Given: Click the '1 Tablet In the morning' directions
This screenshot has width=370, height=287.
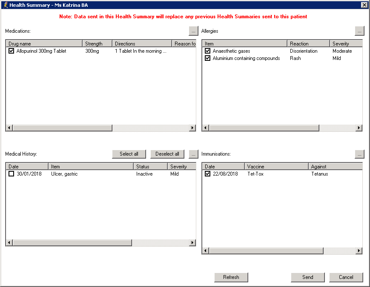Looking at the screenshot, I should coord(141,51).
